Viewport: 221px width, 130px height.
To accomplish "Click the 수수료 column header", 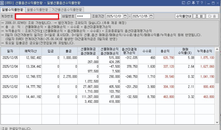I will [x=147, y=51].
